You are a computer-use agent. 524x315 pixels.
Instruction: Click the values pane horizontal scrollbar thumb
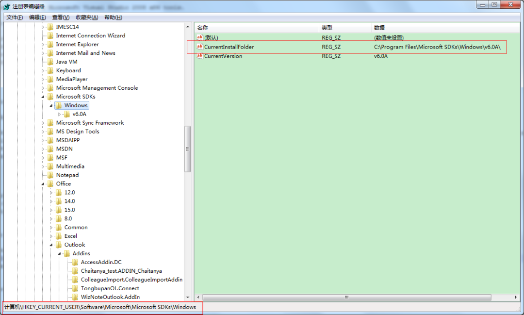tap(347, 297)
